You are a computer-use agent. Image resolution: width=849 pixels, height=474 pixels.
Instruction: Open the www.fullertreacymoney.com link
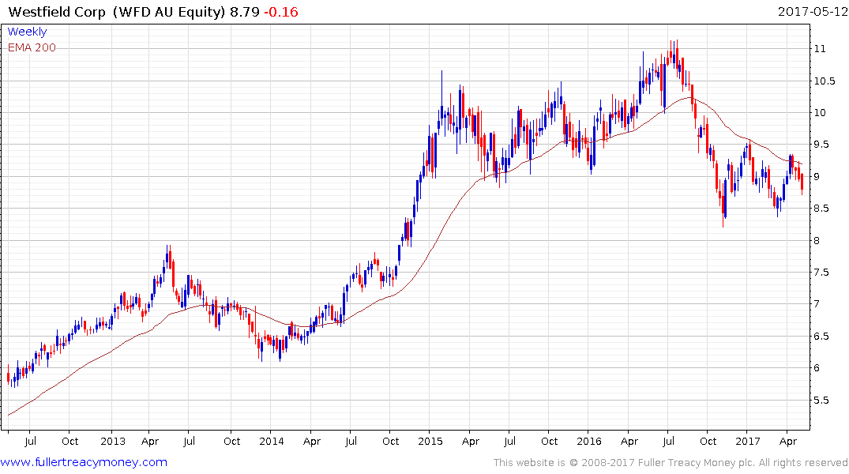click(84, 462)
